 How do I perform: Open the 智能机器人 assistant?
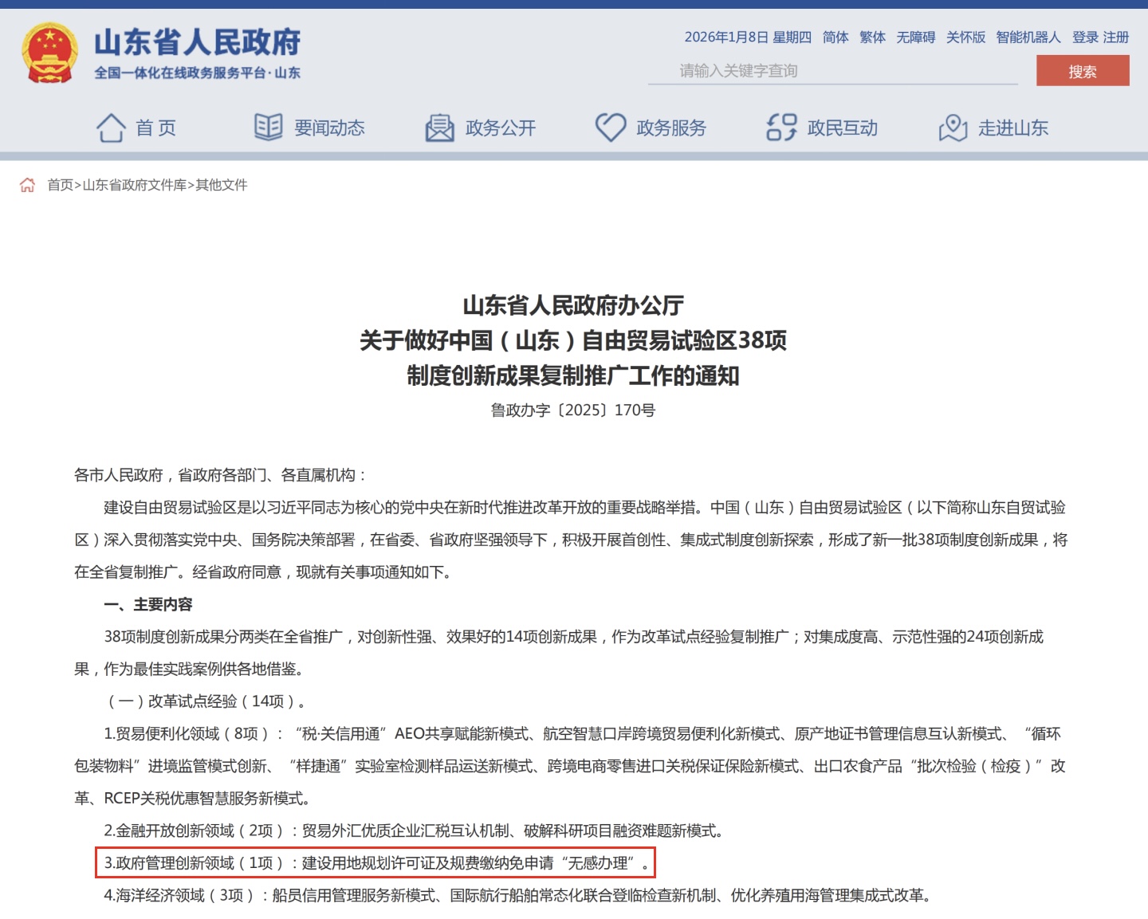coord(1028,37)
